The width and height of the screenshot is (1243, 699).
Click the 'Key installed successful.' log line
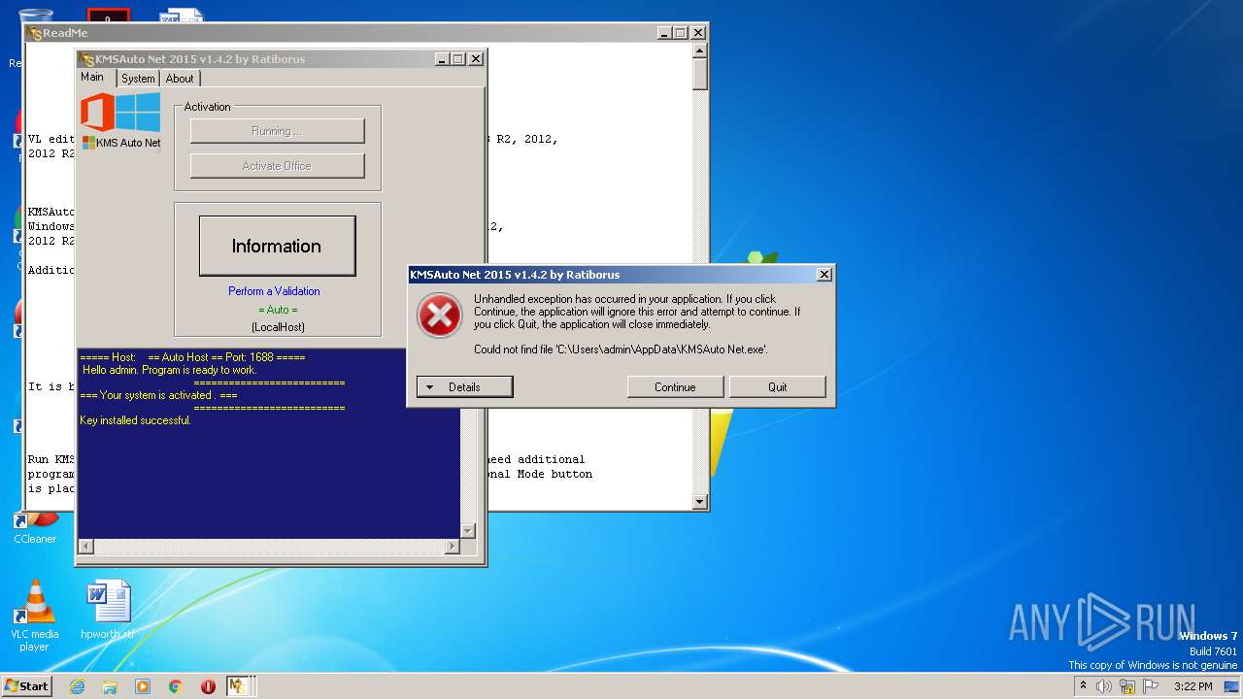pyautogui.click(x=136, y=420)
